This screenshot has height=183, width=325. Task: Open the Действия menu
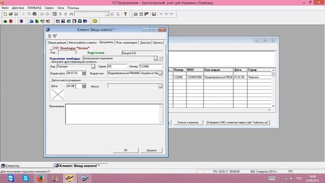click(x=18, y=8)
